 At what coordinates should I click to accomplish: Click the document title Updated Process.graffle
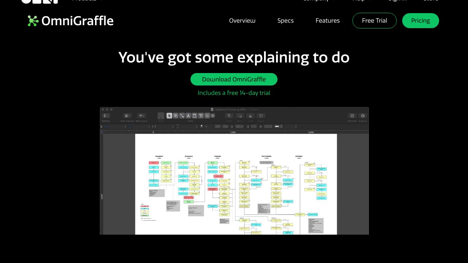click(230, 110)
